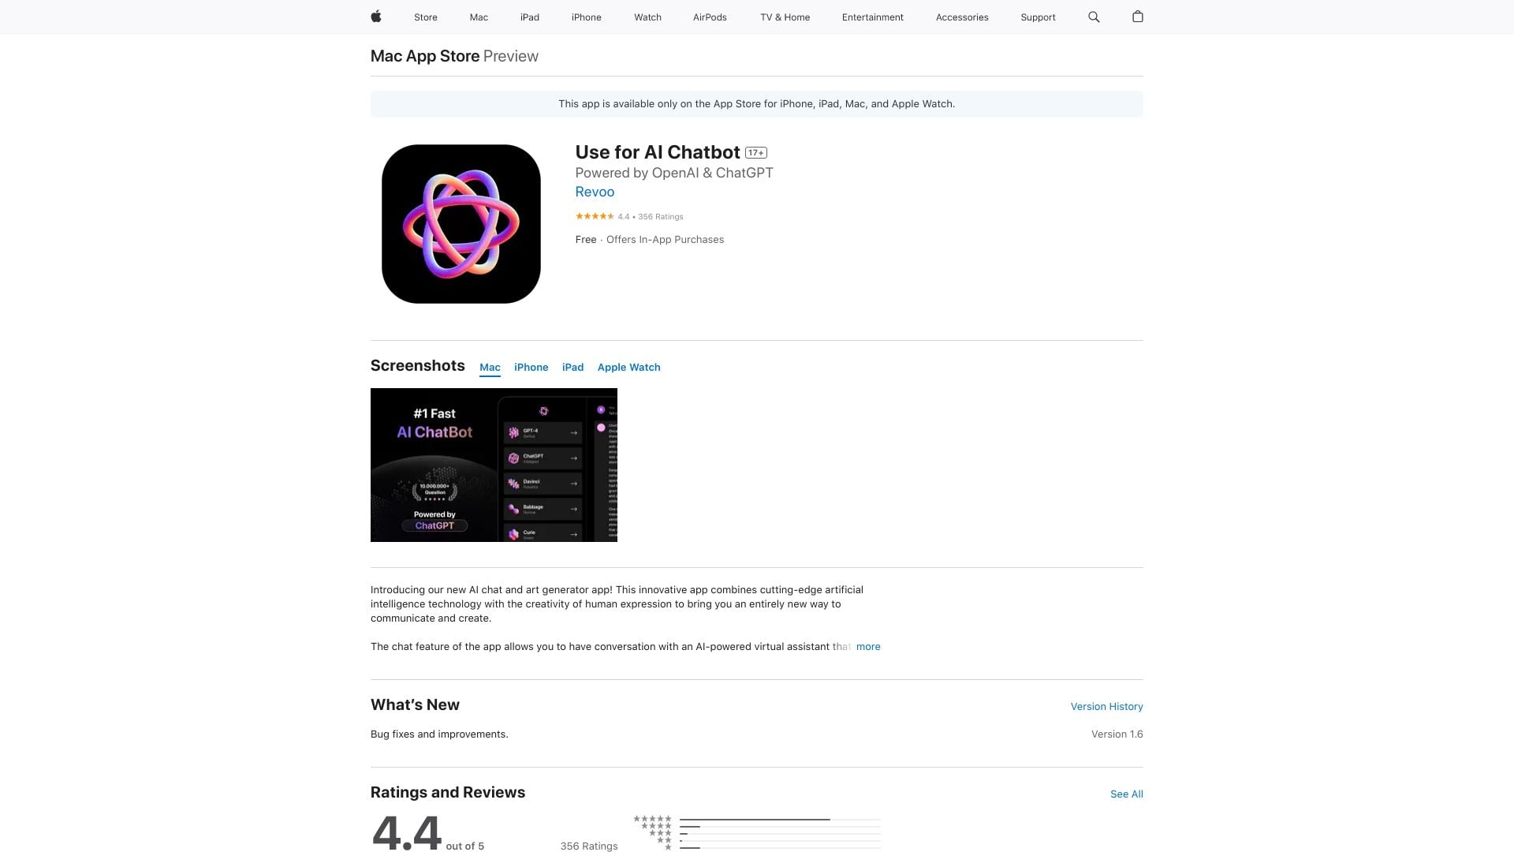This screenshot has width=1514, height=852.
Task: Click the AirPods menu item
Action: pyautogui.click(x=709, y=17)
